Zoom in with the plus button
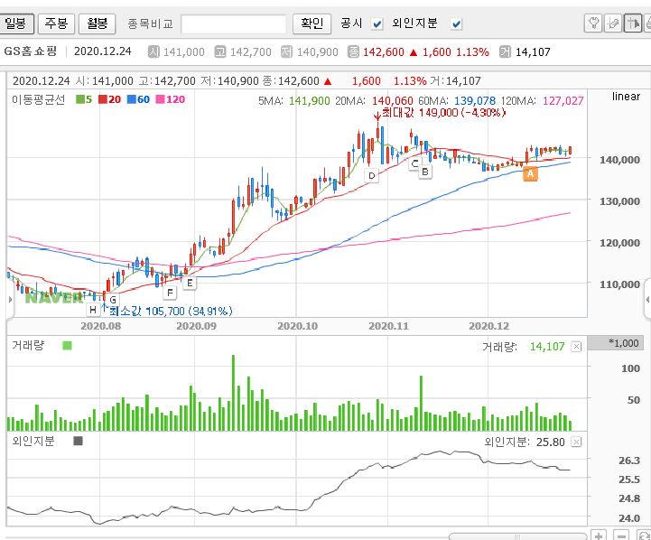Image resolution: width=651 pixels, height=540 pixels. [x=599, y=535]
